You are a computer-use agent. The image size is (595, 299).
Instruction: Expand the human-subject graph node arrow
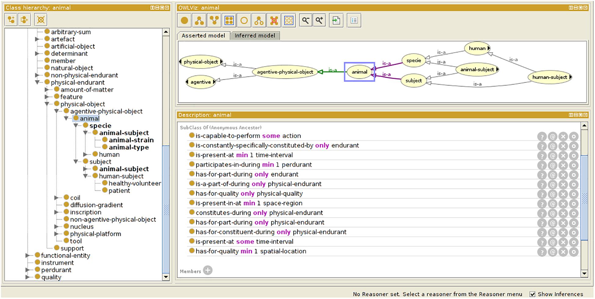(570, 77)
